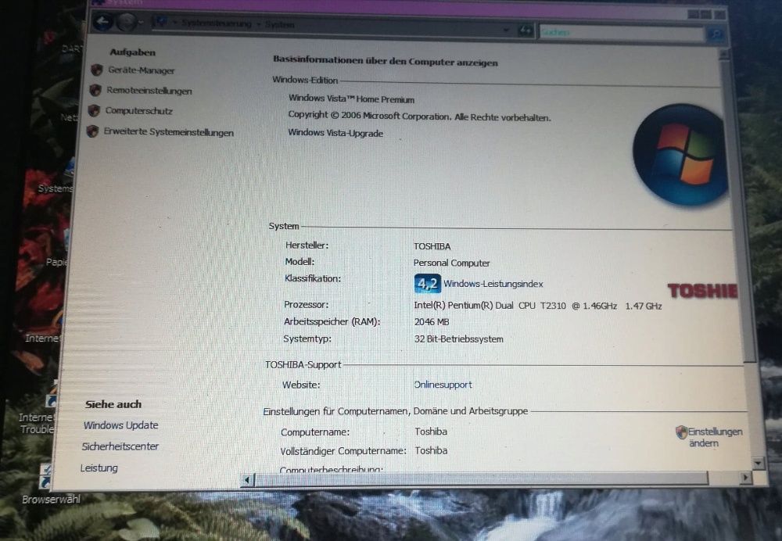Click the search magnifier icon

tap(716, 34)
